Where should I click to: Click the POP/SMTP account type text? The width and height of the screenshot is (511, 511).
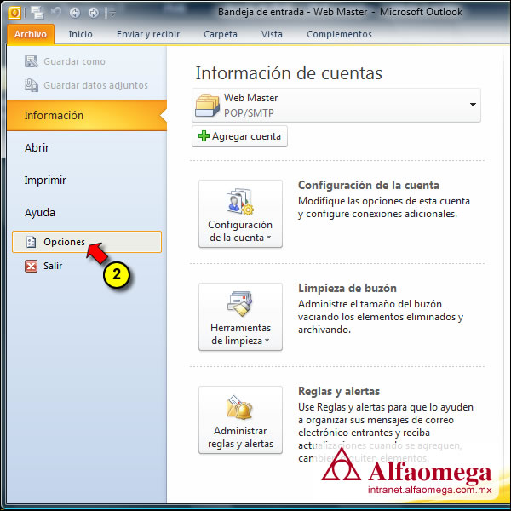pyautogui.click(x=249, y=113)
